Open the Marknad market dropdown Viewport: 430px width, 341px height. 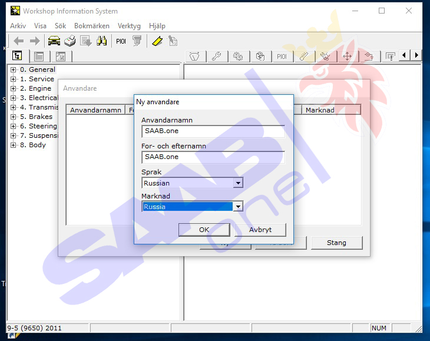tap(238, 207)
